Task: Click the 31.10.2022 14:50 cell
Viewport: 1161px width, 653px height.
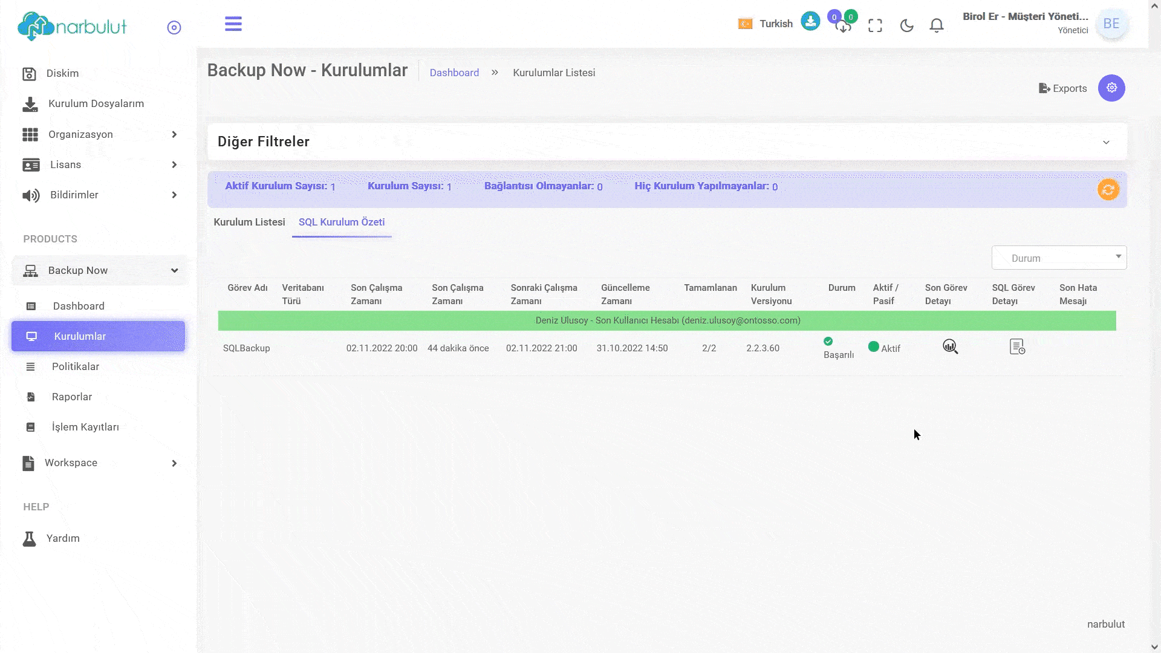Action: 632,348
